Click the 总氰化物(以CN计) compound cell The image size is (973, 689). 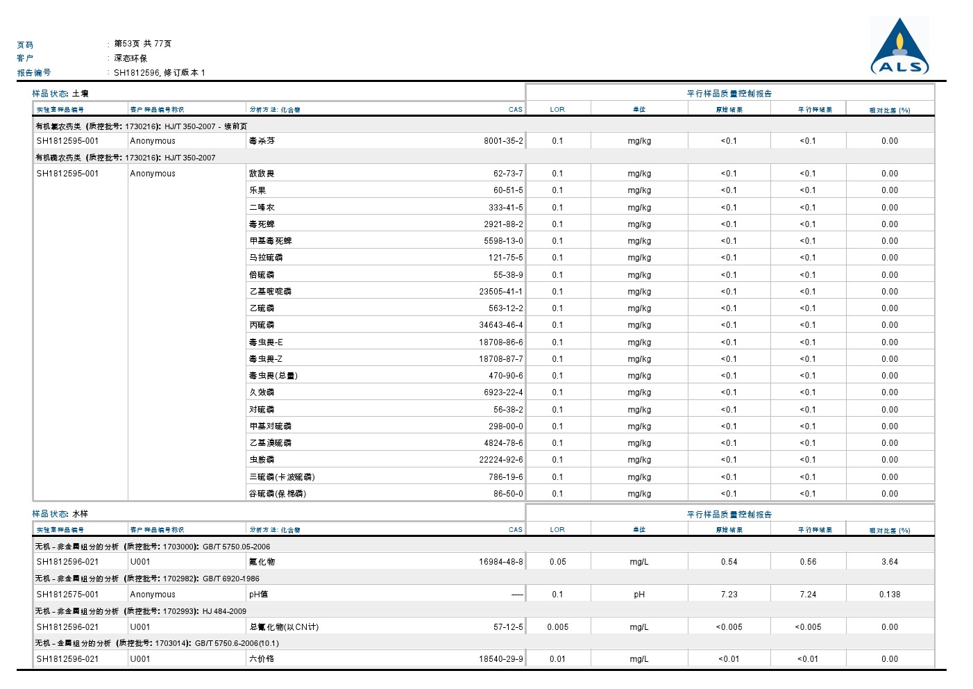pos(283,627)
